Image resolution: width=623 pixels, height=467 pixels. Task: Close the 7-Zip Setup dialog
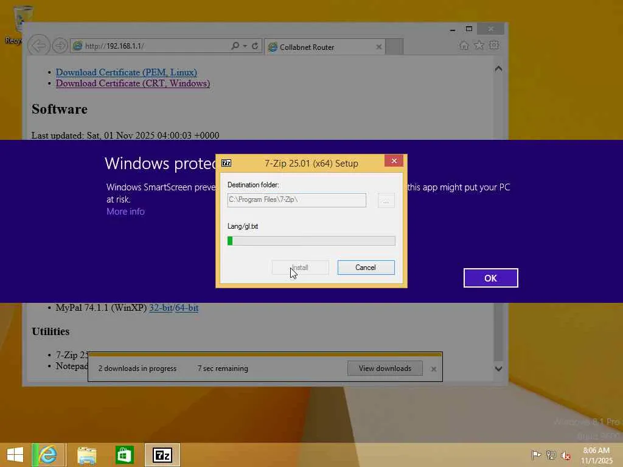(x=394, y=161)
